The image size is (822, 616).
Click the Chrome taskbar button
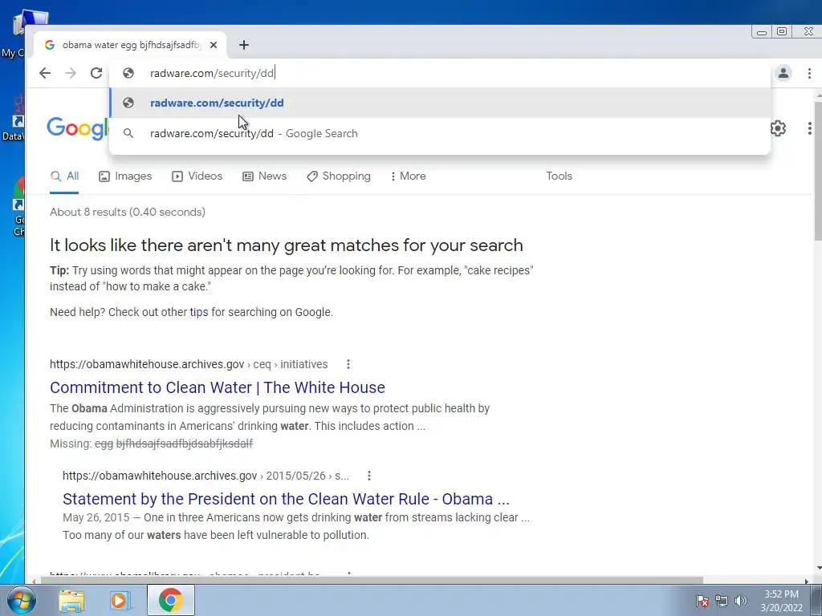(x=170, y=600)
